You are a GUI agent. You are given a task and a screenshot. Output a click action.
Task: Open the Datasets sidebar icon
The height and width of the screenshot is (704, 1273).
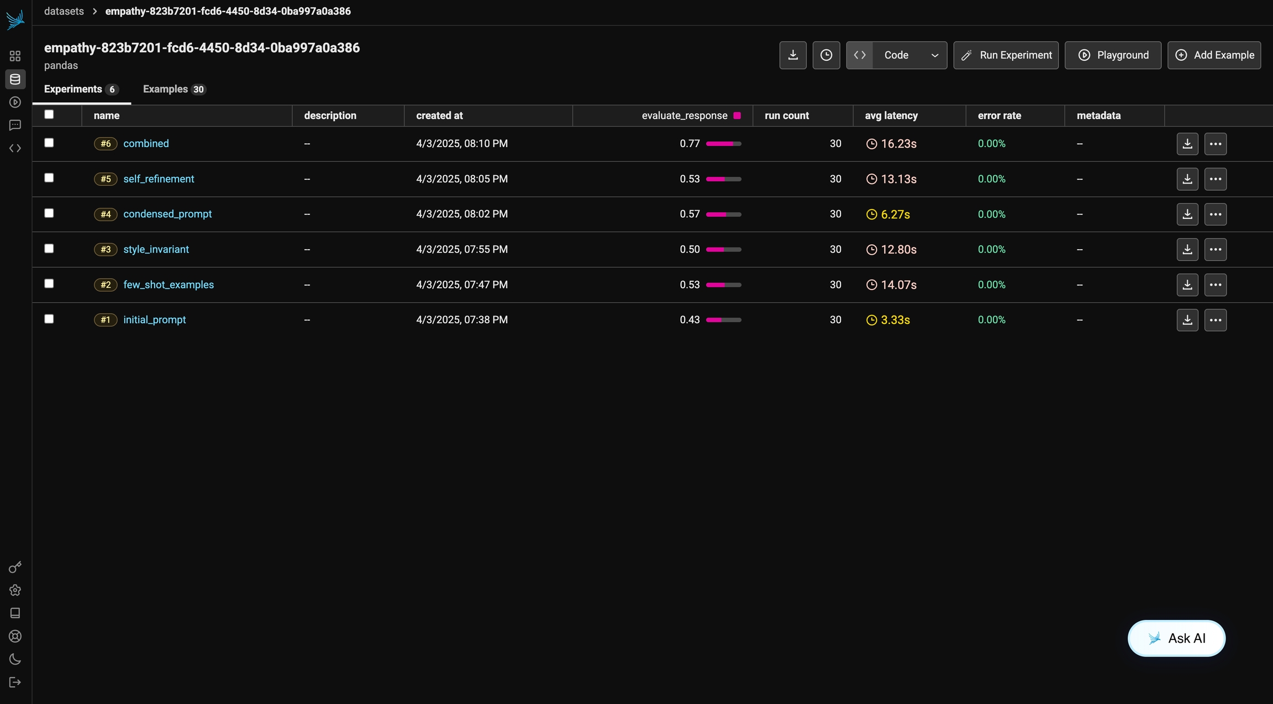coord(15,79)
